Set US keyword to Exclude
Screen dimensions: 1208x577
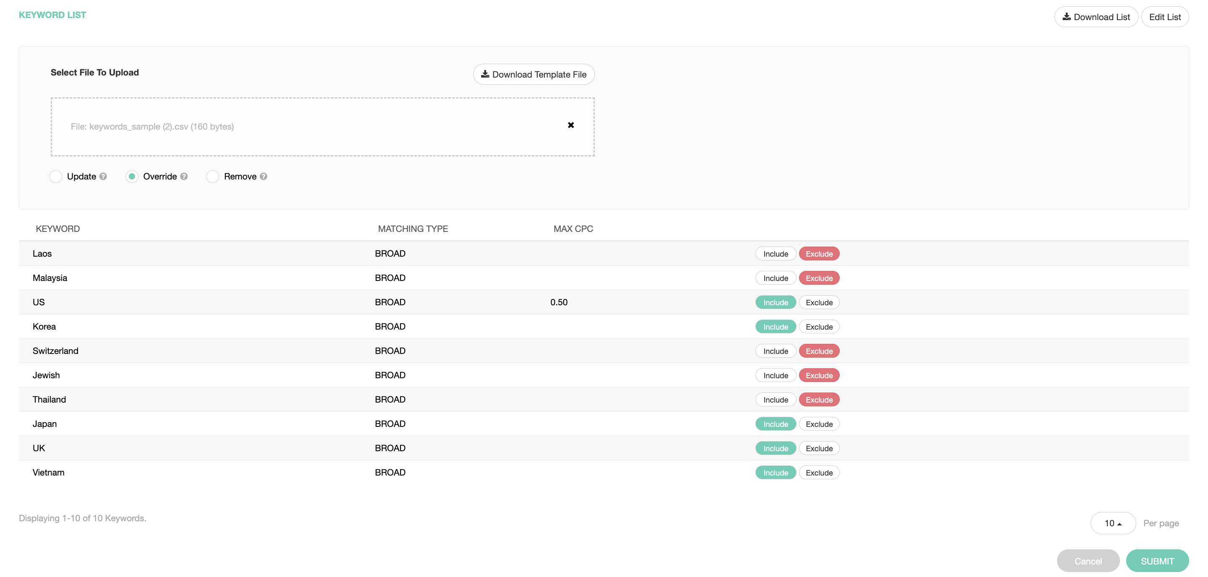pos(819,303)
